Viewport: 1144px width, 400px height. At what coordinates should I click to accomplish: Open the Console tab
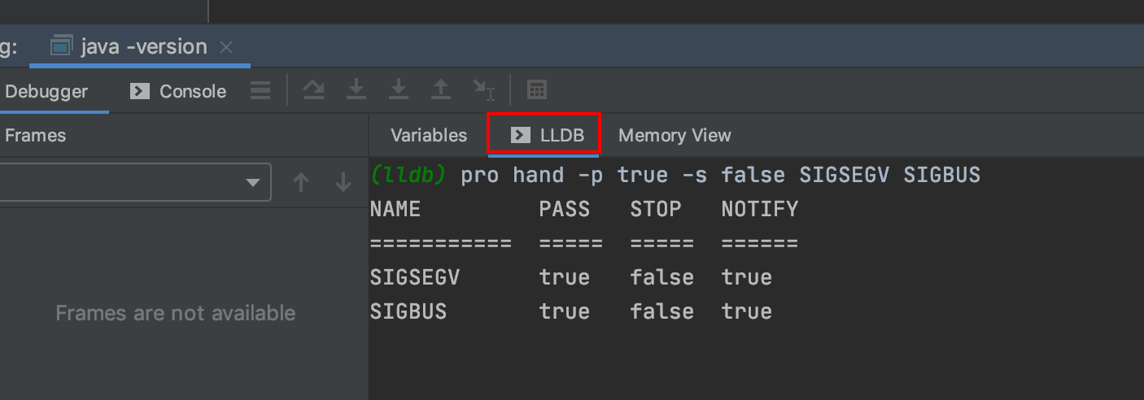[x=178, y=92]
